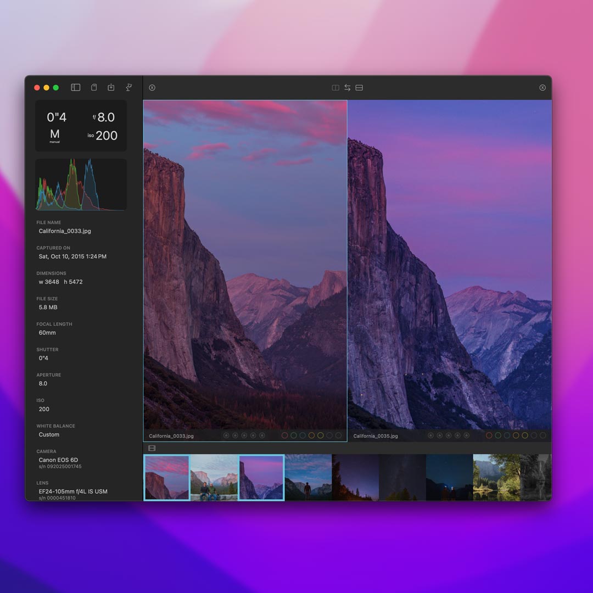Select the left compare image California_0033
Viewport: 593px width, 593px height.
pos(245,265)
